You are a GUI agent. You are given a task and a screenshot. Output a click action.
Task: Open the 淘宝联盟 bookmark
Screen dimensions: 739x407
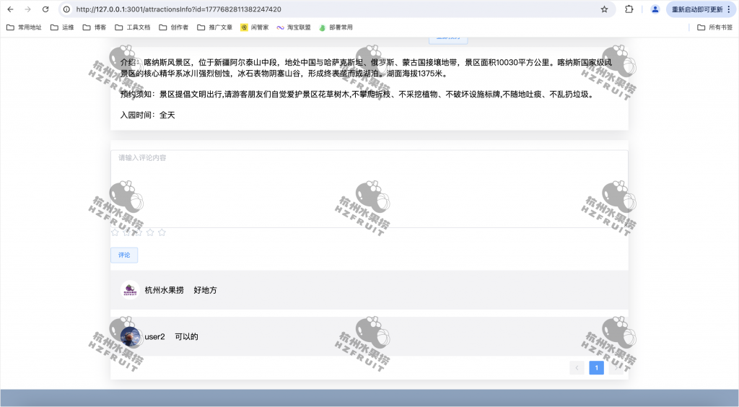tap(294, 27)
